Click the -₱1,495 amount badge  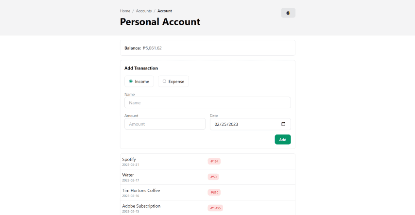click(x=216, y=208)
